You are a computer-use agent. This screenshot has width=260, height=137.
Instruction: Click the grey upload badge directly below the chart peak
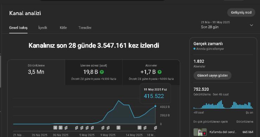(x=118, y=128)
